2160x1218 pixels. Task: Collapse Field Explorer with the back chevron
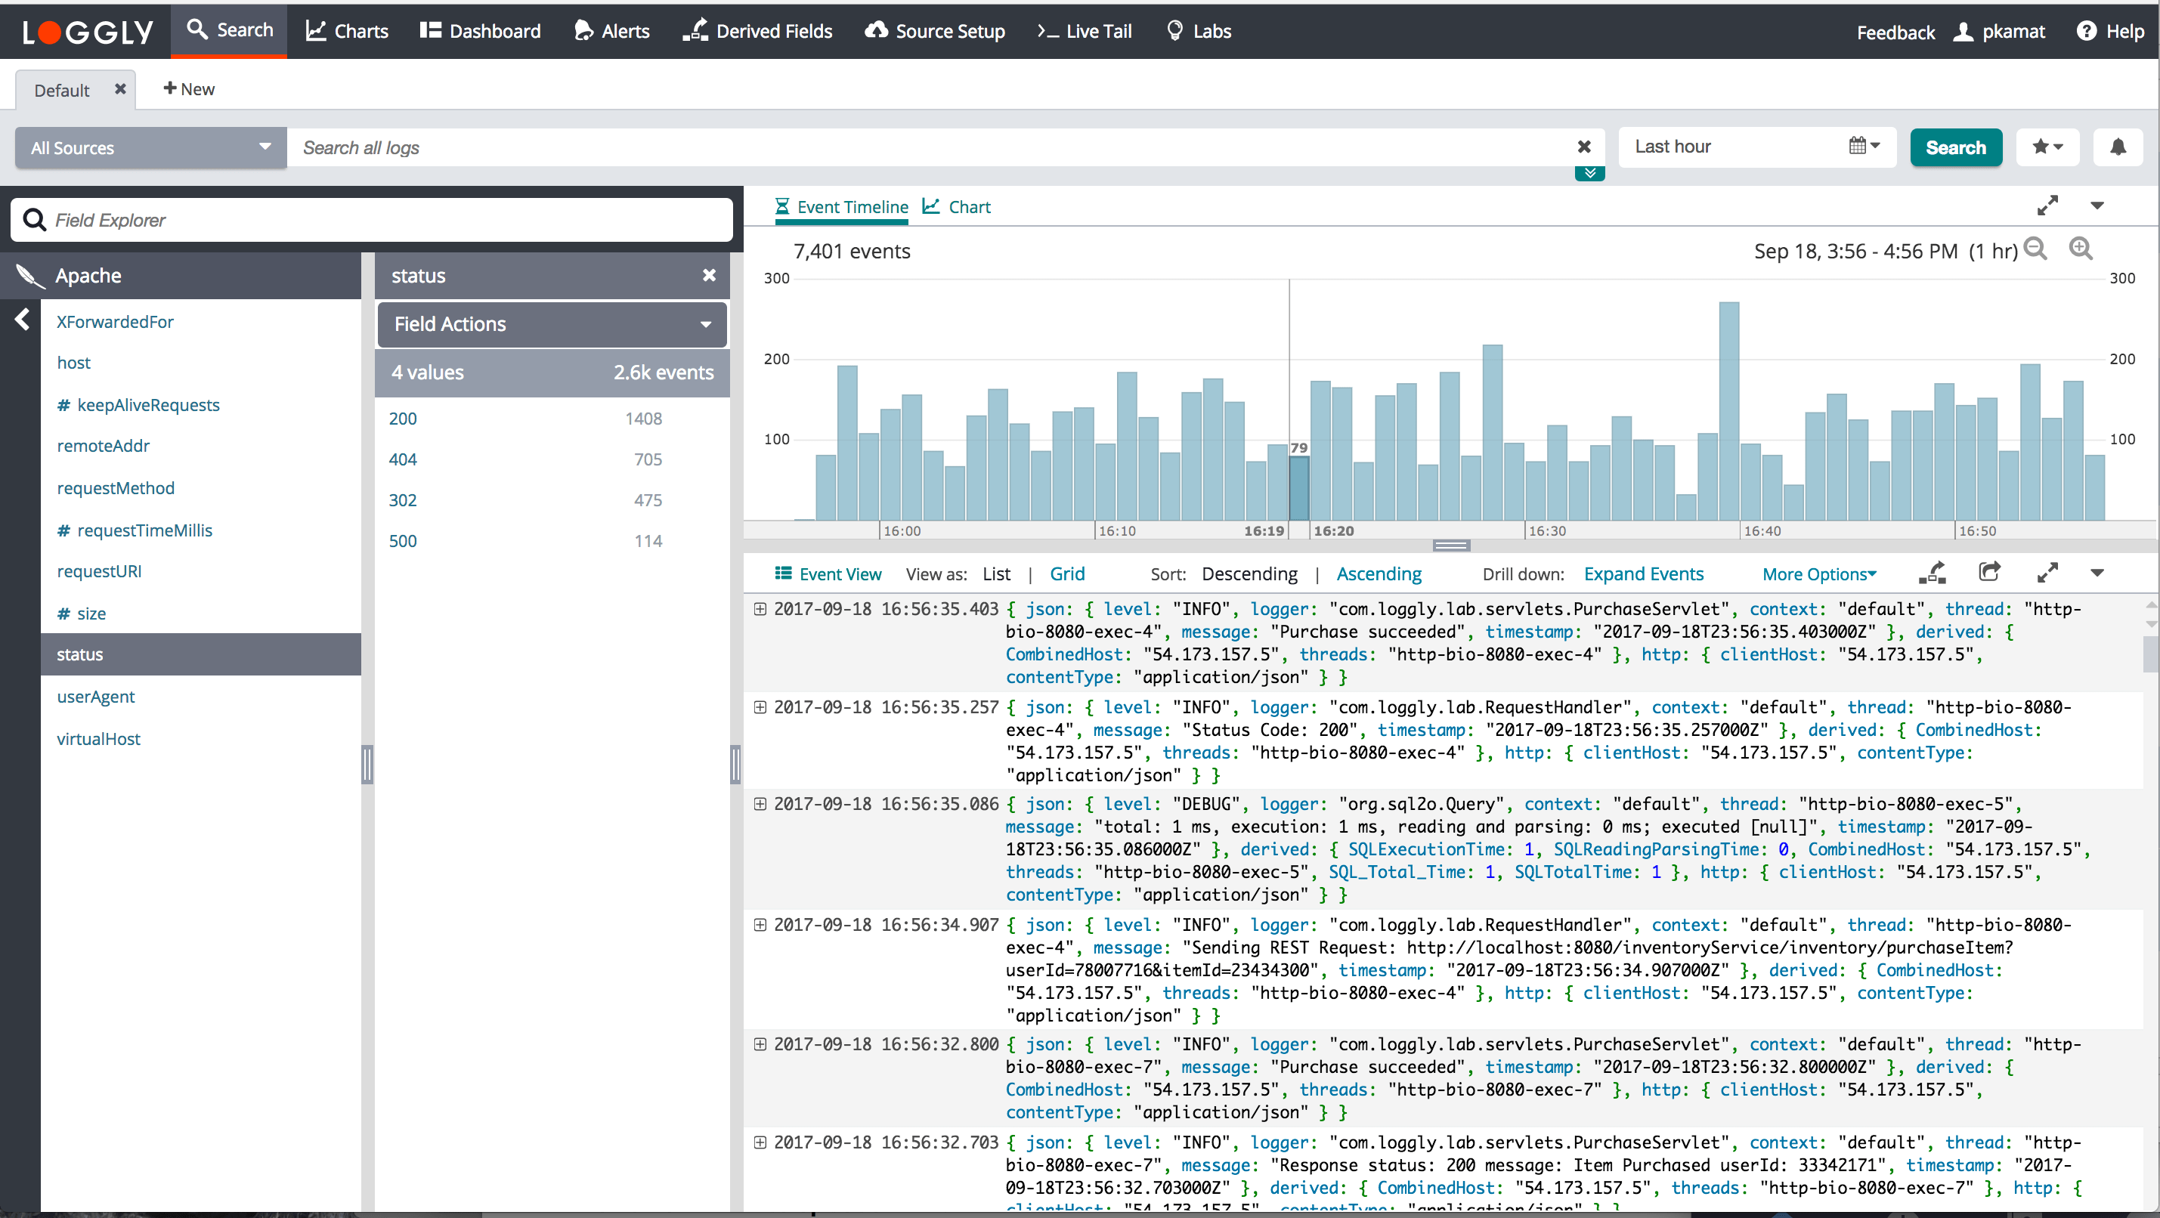(23, 320)
